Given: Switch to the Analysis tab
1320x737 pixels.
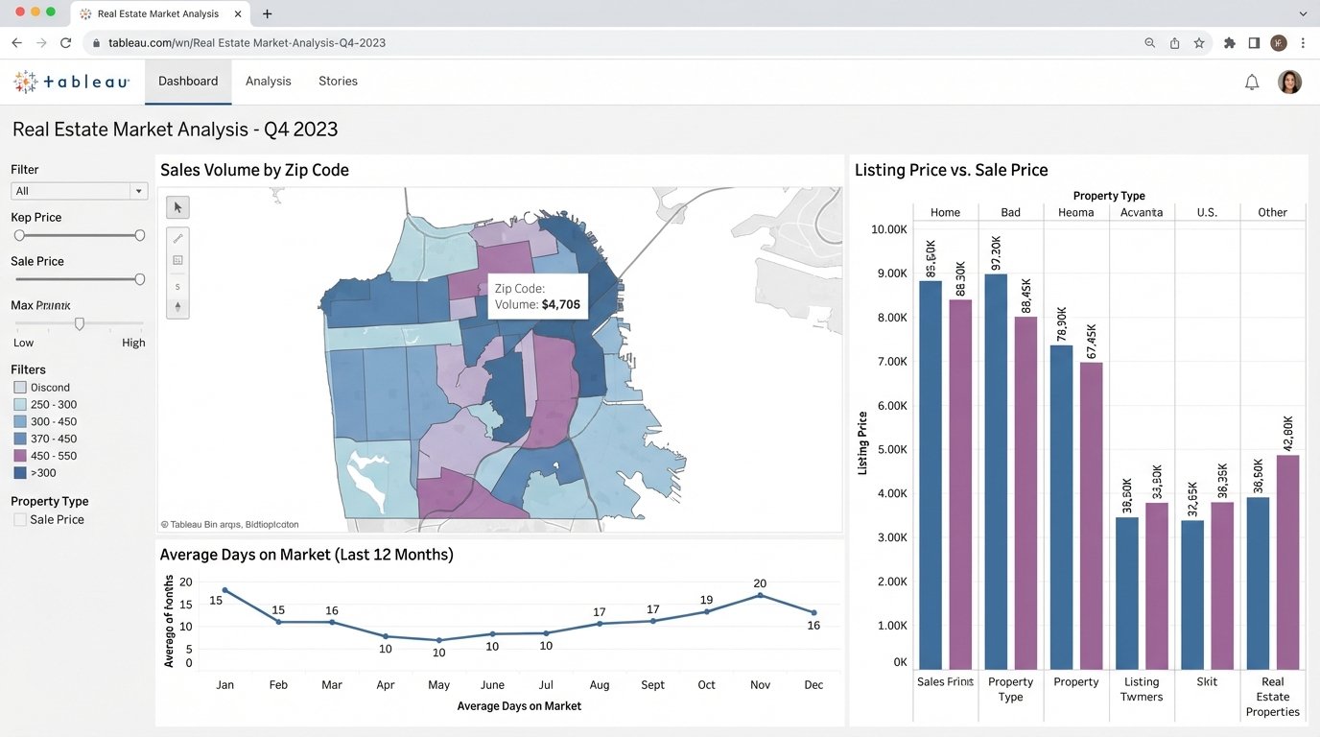Looking at the screenshot, I should 268,82.
